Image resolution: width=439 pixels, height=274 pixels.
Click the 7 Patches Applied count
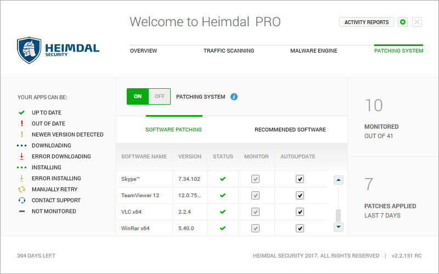pos(369,184)
